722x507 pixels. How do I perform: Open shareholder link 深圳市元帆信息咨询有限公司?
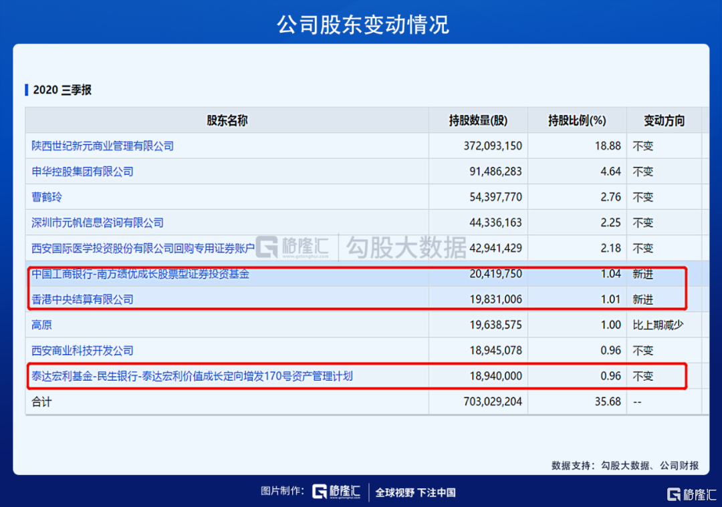pyautogui.click(x=98, y=223)
